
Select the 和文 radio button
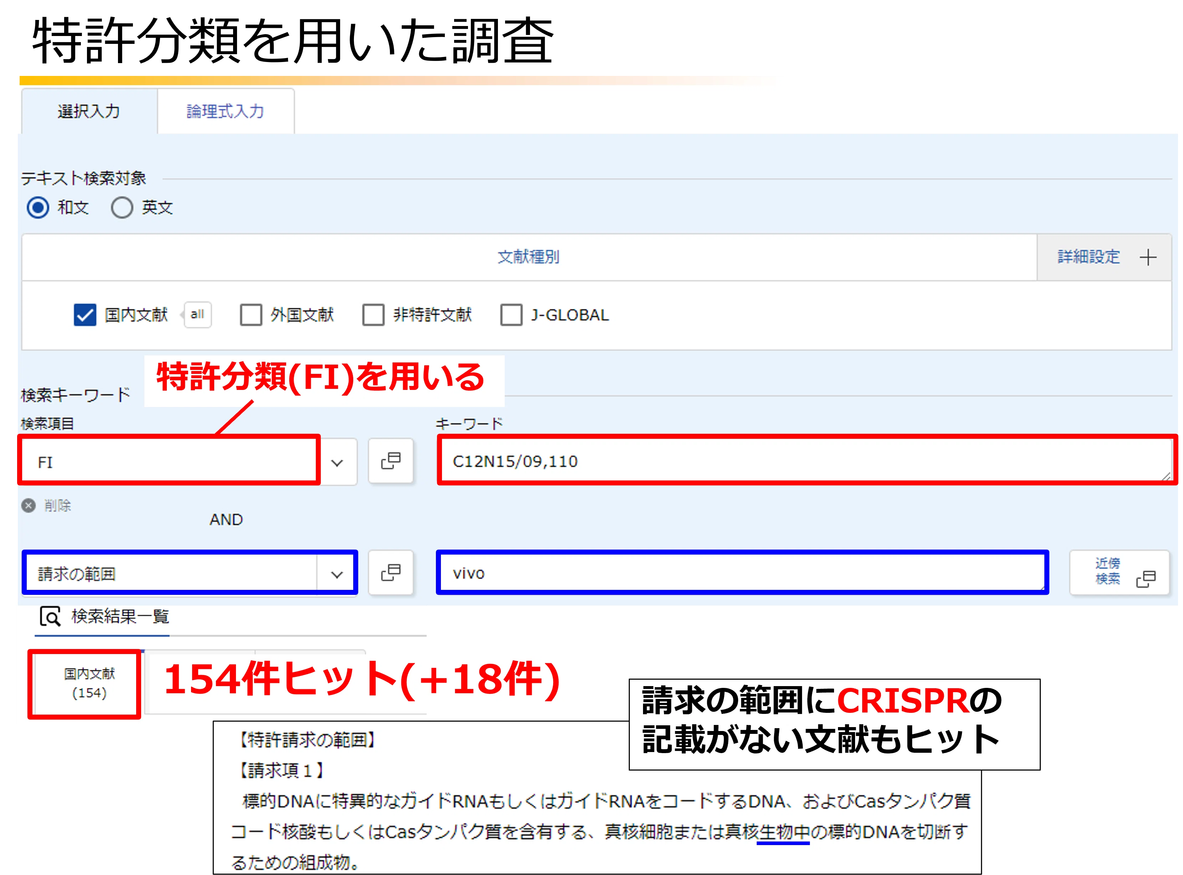click(x=38, y=208)
